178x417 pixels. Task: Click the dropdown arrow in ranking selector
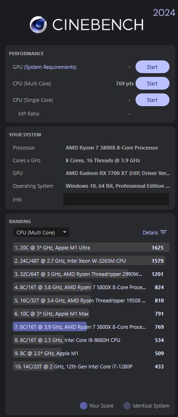pos(64,232)
